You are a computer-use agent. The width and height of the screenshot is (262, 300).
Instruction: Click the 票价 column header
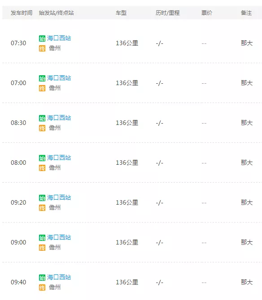pos(207,13)
